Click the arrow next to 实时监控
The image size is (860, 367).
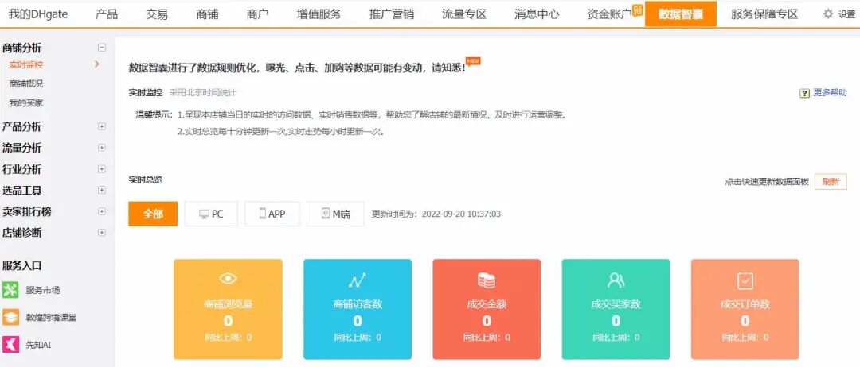click(x=97, y=64)
